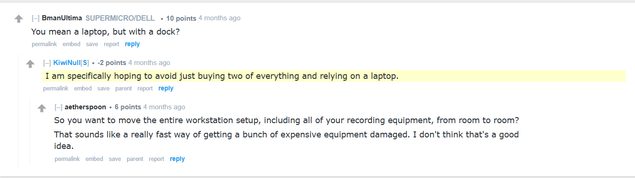
Task: Collapse BmanUltima's comment thread
Action: coord(36,18)
